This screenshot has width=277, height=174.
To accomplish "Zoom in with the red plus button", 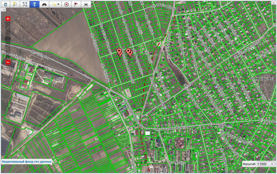I will (x=8, y=19).
